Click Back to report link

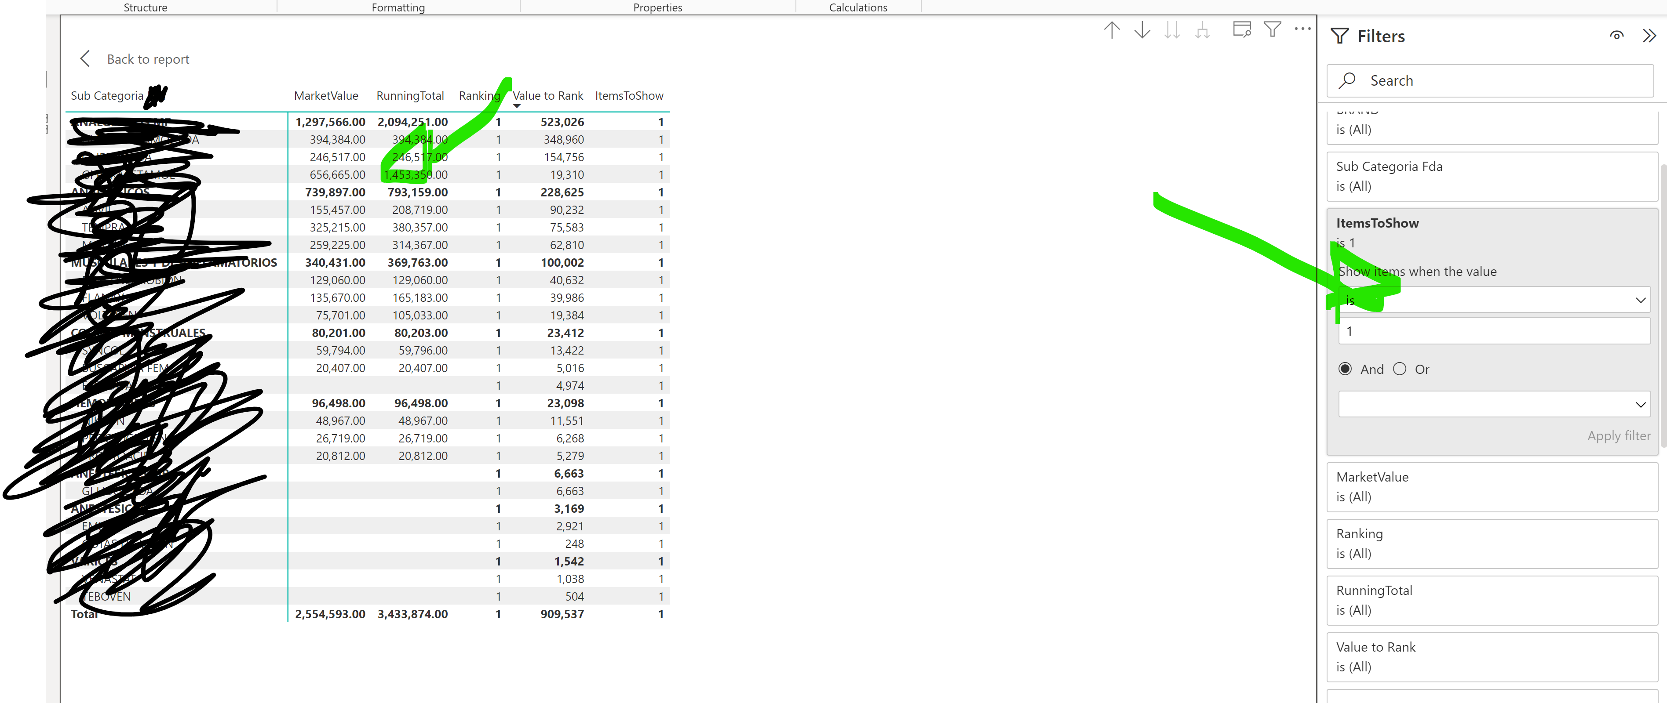coord(148,59)
